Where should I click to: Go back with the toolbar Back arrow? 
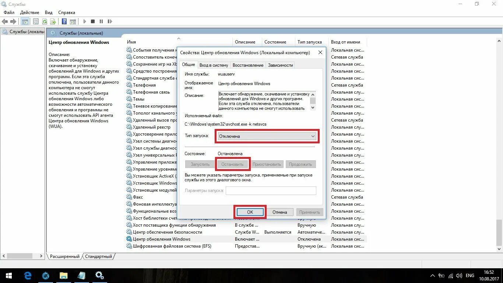[5, 22]
